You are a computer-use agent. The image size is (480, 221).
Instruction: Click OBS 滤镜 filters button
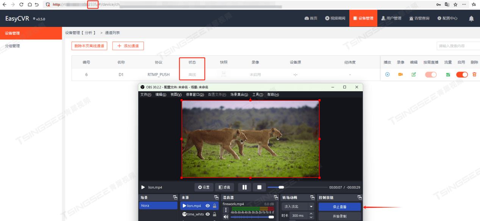tap(225, 187)
